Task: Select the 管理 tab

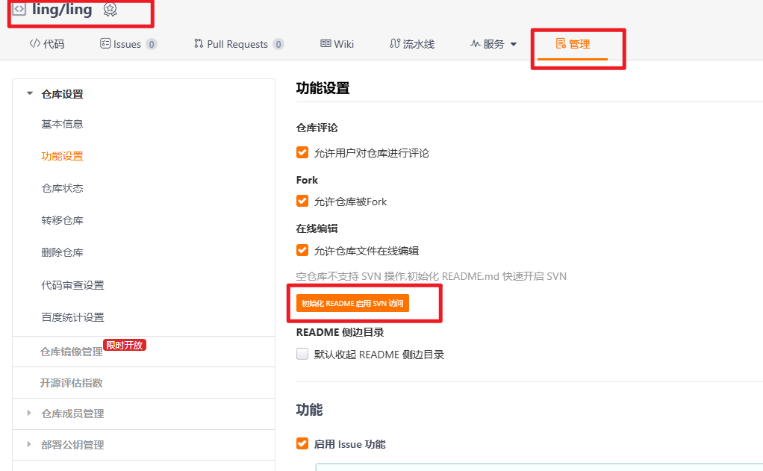Action: tap(573, 44)
